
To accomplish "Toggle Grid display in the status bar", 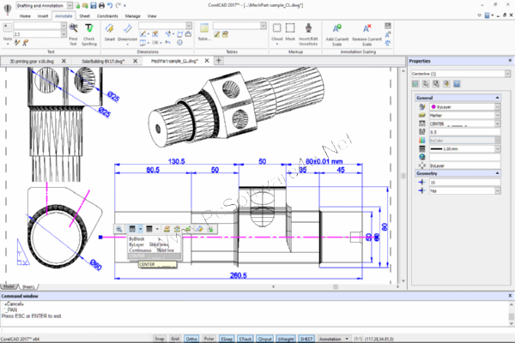I will (x=175, y=339).
